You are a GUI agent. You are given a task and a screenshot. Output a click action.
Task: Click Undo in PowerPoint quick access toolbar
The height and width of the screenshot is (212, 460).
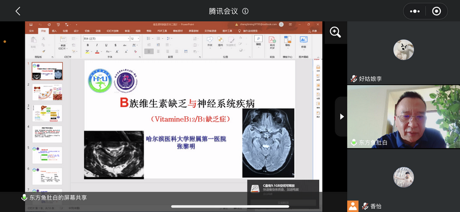40,25
